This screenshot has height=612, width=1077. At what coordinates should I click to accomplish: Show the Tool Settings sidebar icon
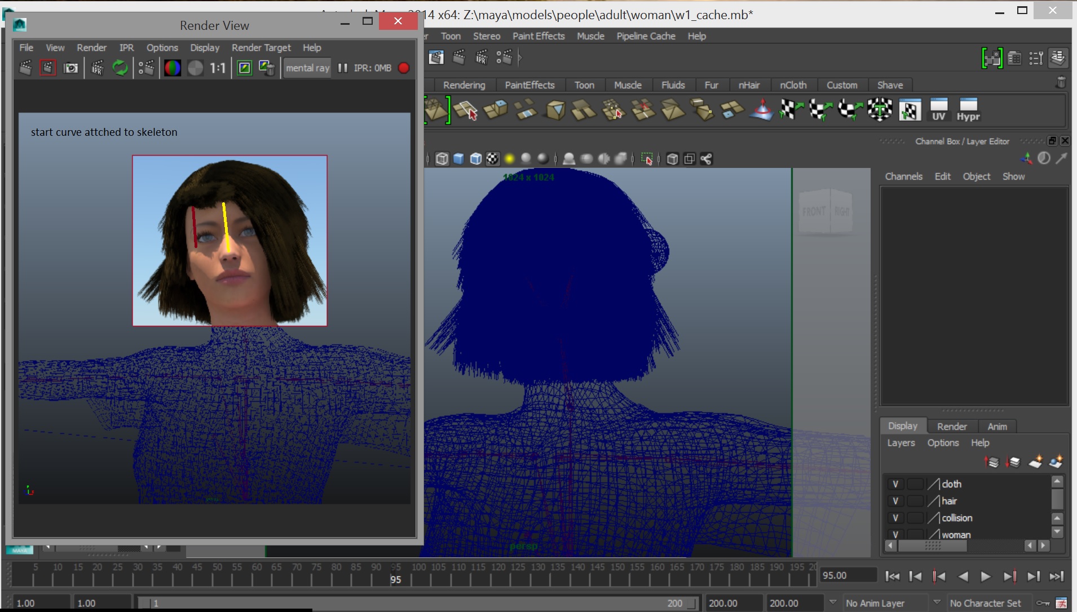click(1036, 58)
